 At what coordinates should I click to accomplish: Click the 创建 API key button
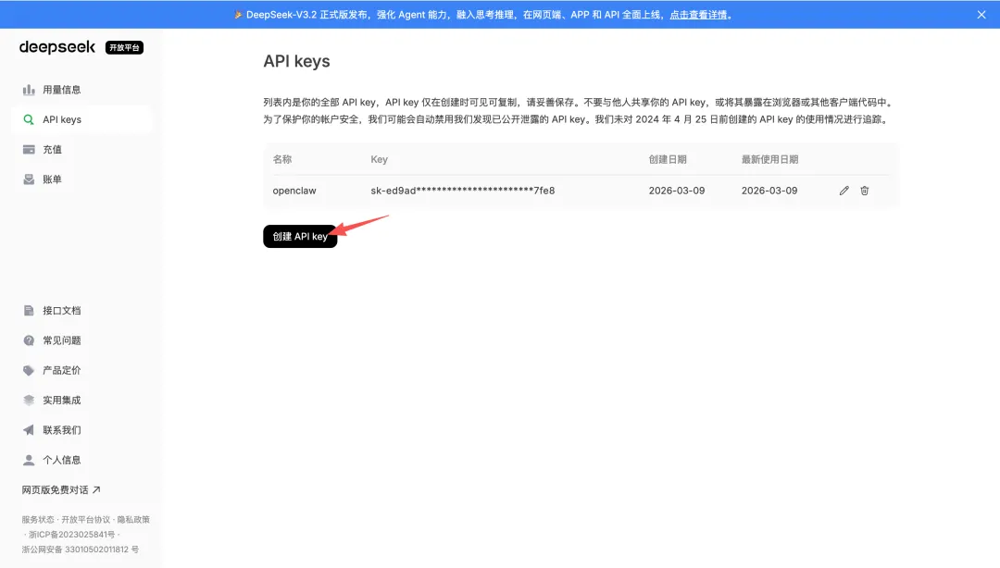[x=300, y=237]
